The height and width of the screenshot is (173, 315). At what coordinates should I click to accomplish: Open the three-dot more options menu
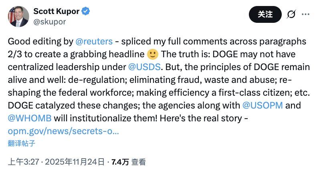pos(305,15)
